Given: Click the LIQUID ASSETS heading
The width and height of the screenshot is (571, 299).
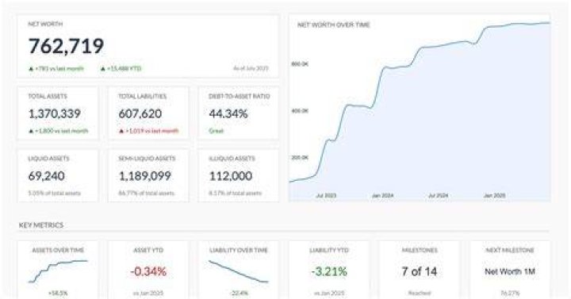Looking at the screenshot, I should click(49, 159).
